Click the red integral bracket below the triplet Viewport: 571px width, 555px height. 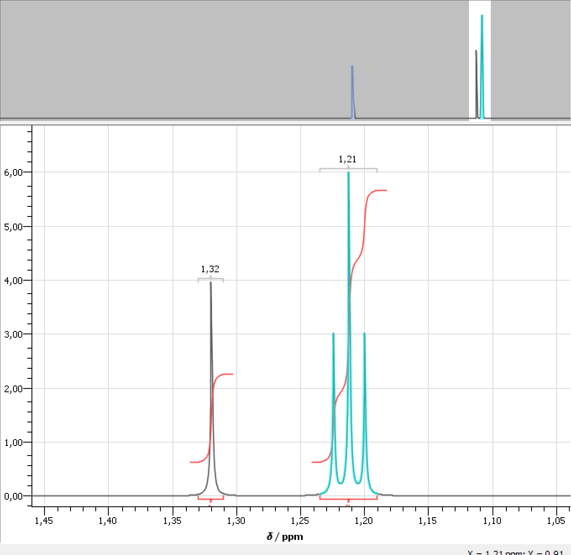(348, 498)
